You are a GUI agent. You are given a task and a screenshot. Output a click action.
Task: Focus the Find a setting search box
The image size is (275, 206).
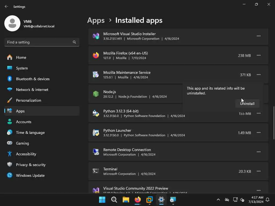[42, 42]
